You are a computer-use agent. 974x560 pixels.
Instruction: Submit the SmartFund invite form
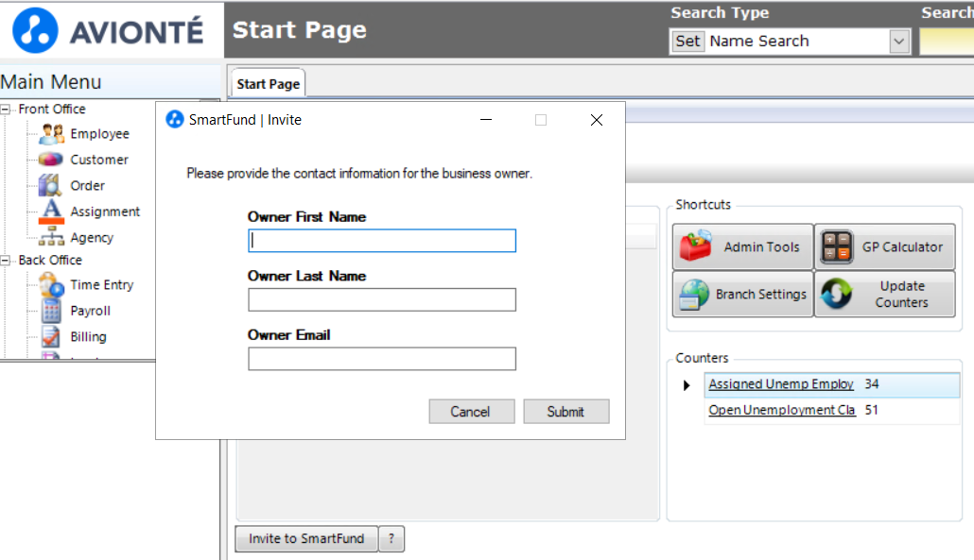pyautogui.click(x=565, y=412)
